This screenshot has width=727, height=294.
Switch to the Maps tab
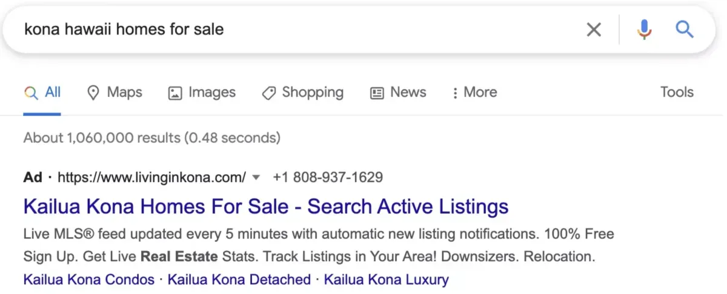point(115,93)
